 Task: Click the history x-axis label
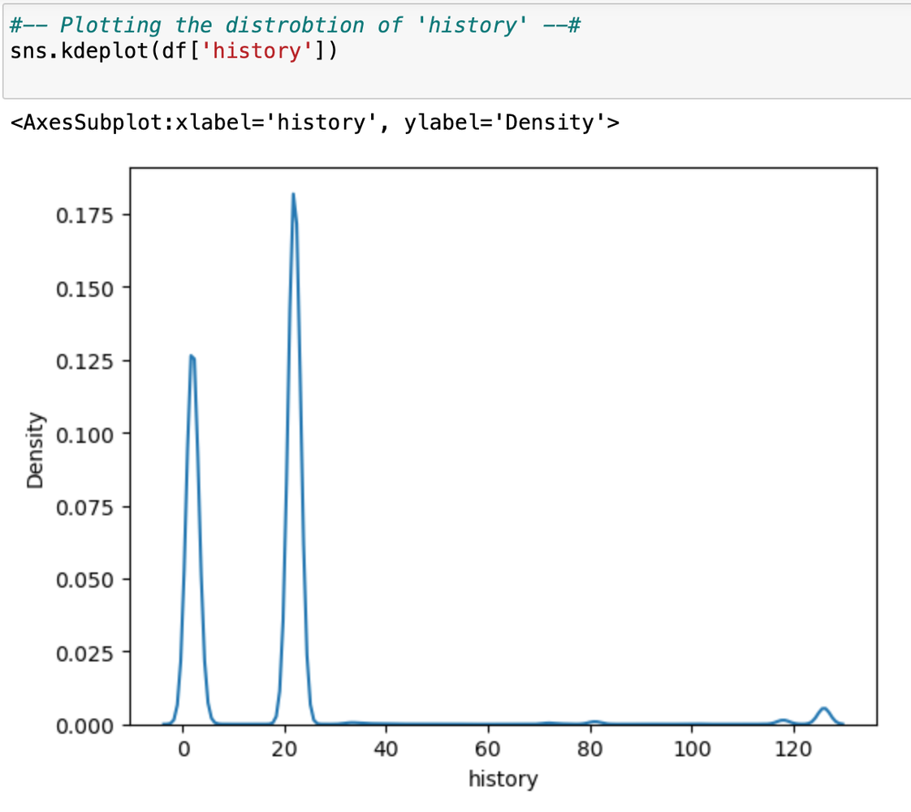pyautogui.click(x=503, y=780)
